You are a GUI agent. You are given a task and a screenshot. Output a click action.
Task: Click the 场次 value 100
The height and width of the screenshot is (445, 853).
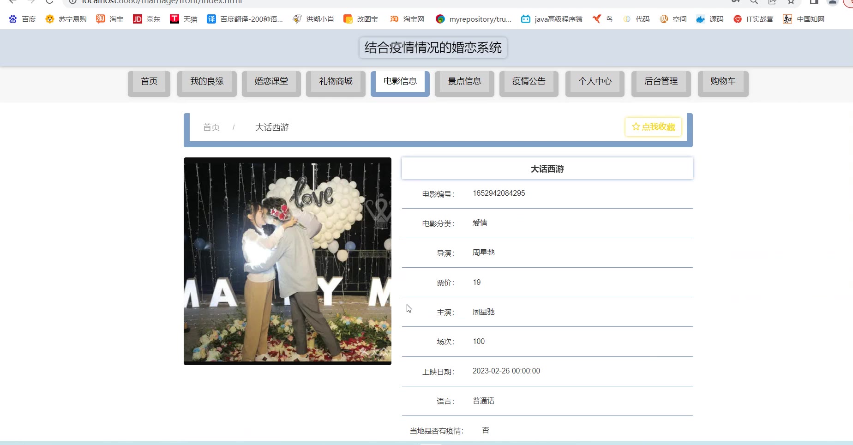coord(479,342)
